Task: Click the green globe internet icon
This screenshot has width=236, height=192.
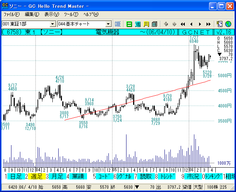Action: 228,24
